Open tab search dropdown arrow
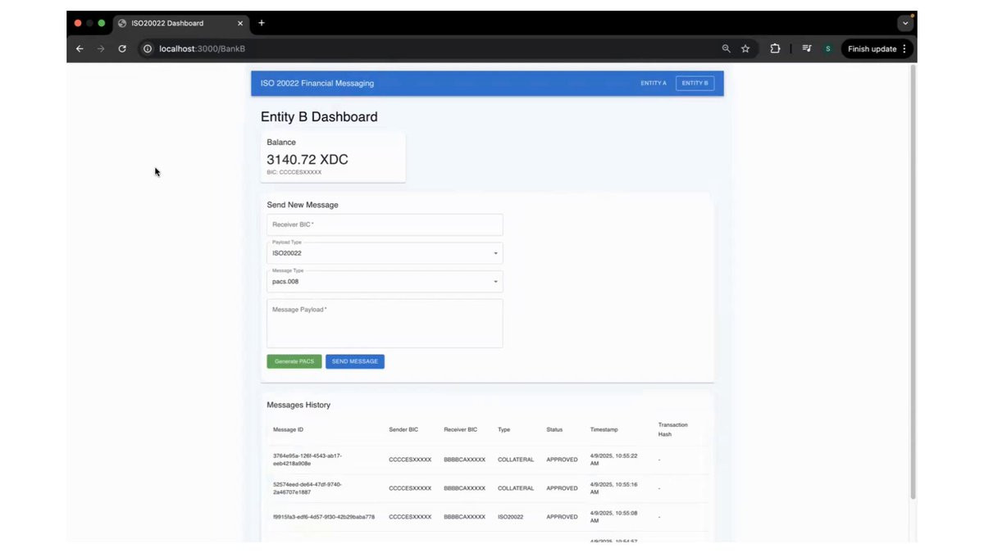This screenshot has height=553, width=984. [905, 23]
